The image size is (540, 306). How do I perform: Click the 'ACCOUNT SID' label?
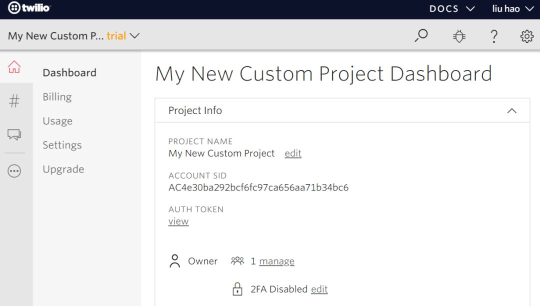[x=197, y=175]
